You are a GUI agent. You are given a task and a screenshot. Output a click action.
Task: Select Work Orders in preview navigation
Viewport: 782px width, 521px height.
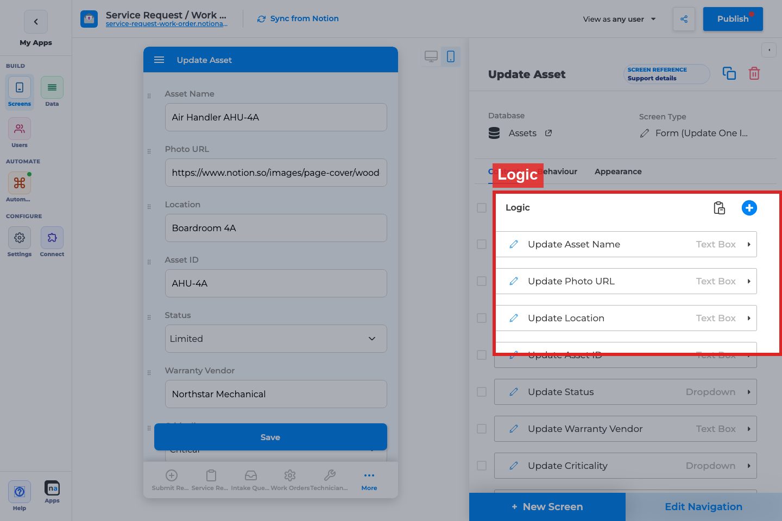[290, 481]
